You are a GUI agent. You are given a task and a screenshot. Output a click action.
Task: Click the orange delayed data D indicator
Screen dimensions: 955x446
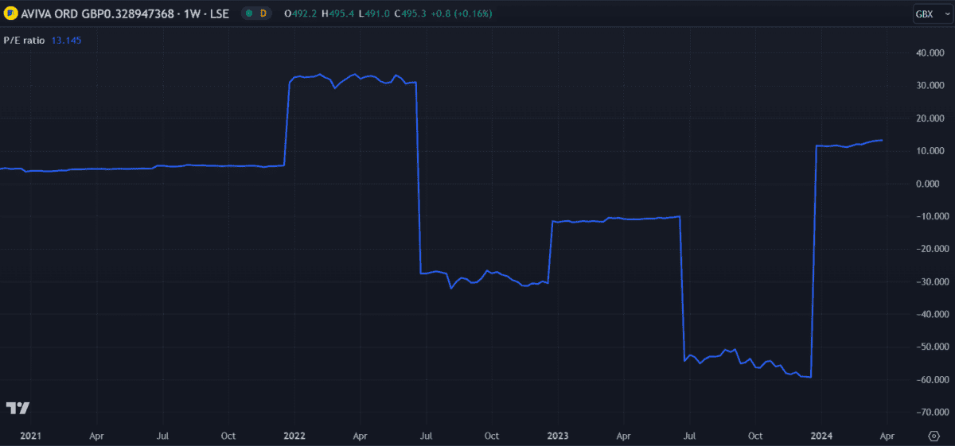click(263, 14)
